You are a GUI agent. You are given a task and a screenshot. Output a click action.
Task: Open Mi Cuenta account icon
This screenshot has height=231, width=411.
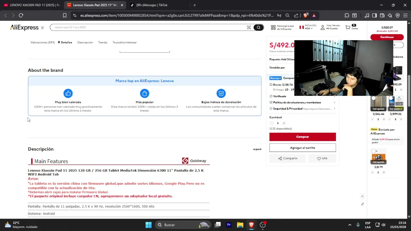coord(322,28)
